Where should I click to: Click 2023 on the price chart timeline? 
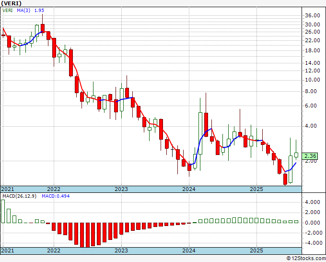point(121,189)
